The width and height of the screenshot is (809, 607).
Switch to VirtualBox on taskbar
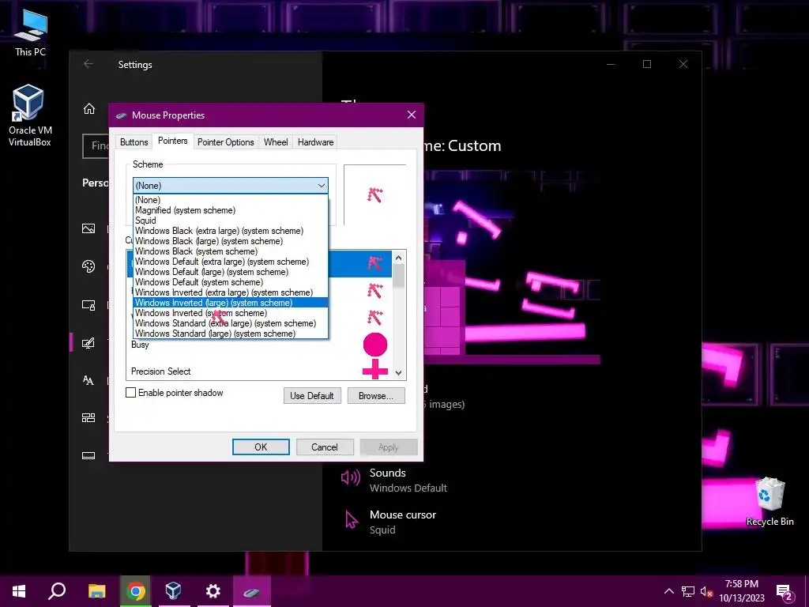pyautogui.click(x=173, y=591)
